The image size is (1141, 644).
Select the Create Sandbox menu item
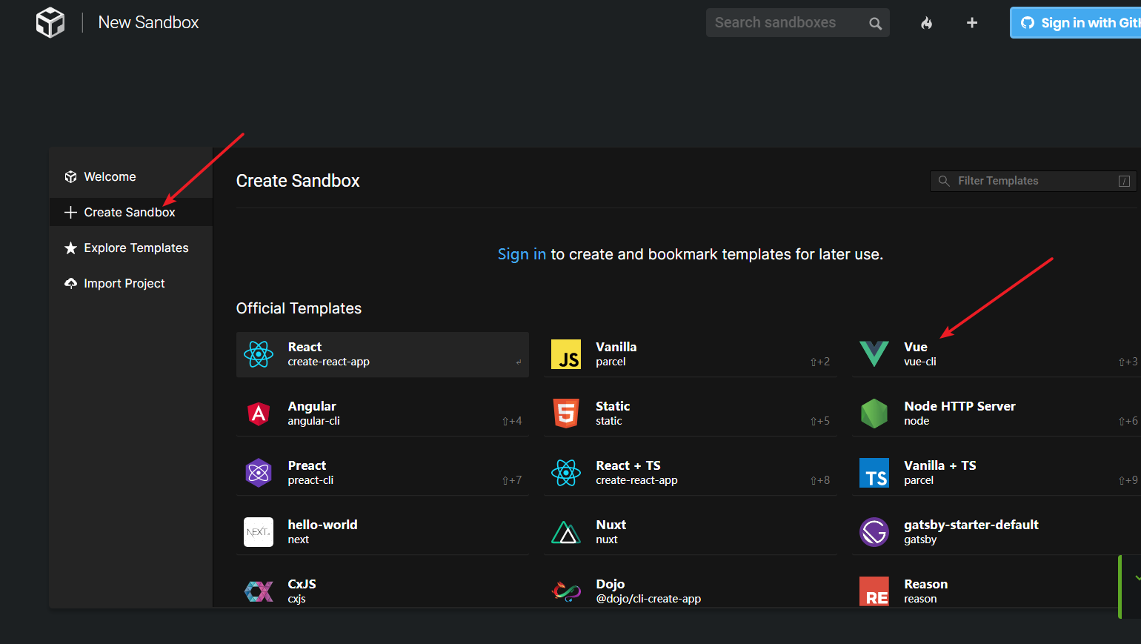129,213
